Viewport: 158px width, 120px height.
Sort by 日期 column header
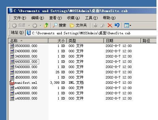[x=122, y=41]
